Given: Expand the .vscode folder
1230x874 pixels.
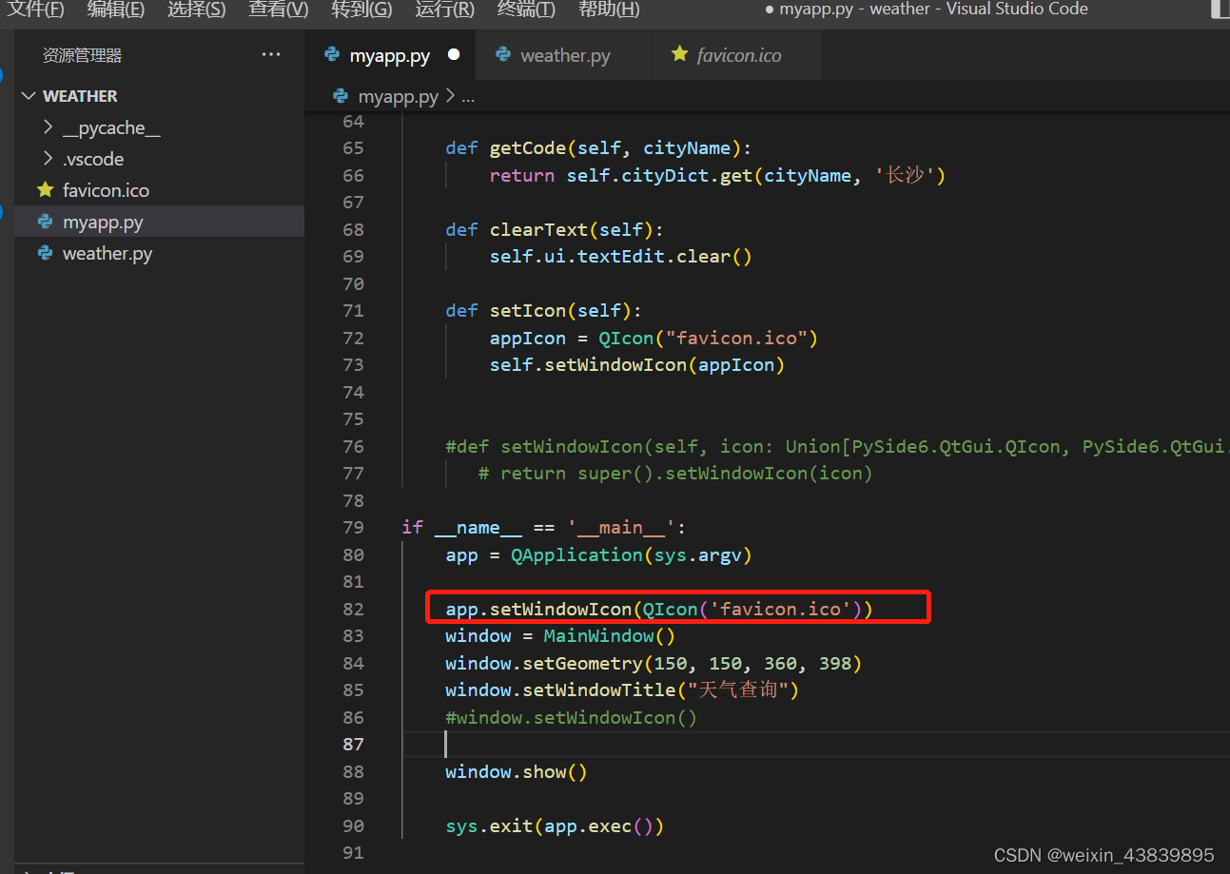Looking at the screenshot, I should (47, 158).
